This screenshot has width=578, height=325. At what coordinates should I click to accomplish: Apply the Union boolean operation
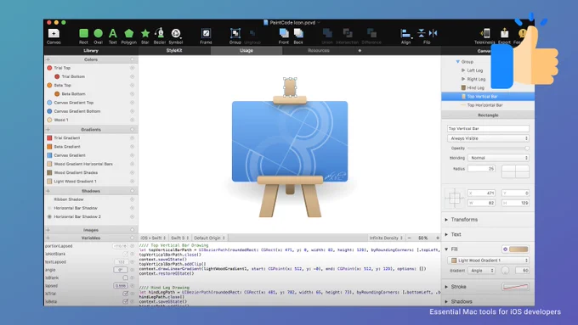pyautogui.click(x=327, y=36)
